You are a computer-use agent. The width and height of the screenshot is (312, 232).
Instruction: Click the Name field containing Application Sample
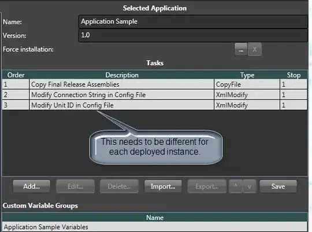(193, 21)
